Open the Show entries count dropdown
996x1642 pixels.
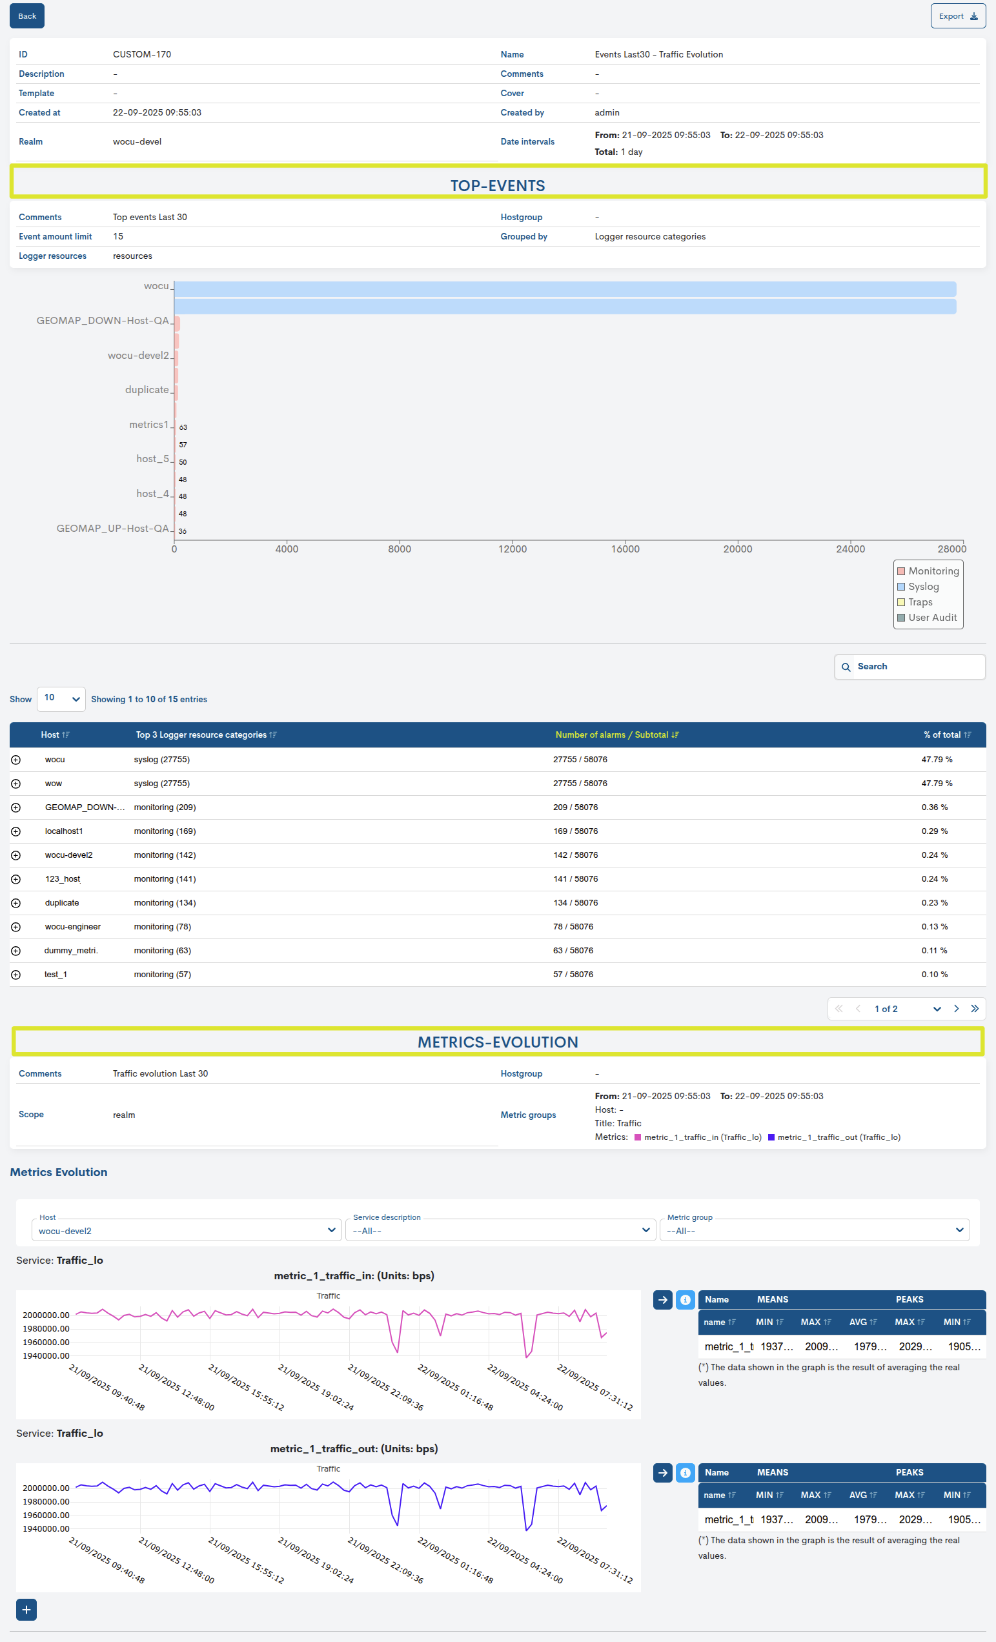click(61, 698)
